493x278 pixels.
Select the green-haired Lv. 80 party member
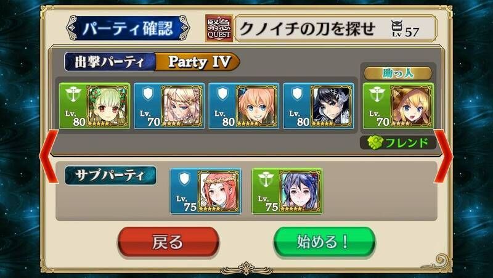coord(94,105)
